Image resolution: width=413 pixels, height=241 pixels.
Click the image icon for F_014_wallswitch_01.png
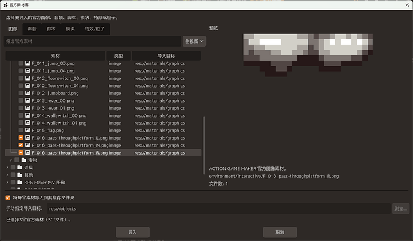click(28, 123)
